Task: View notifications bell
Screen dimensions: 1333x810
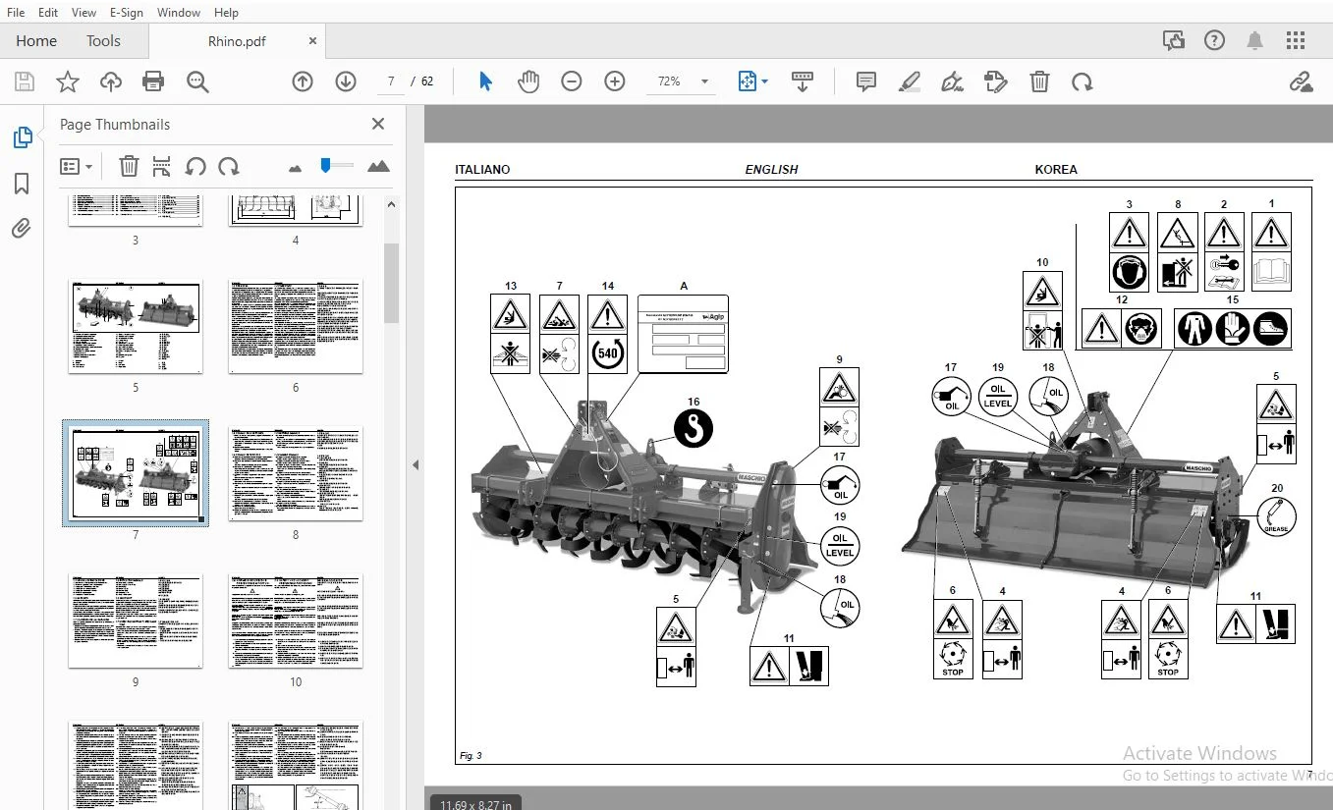Action: pos(1255,40)
